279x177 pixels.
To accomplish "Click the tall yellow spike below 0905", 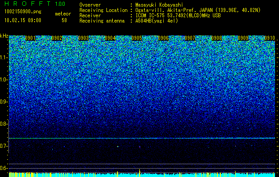I will [x=139, y=173].
